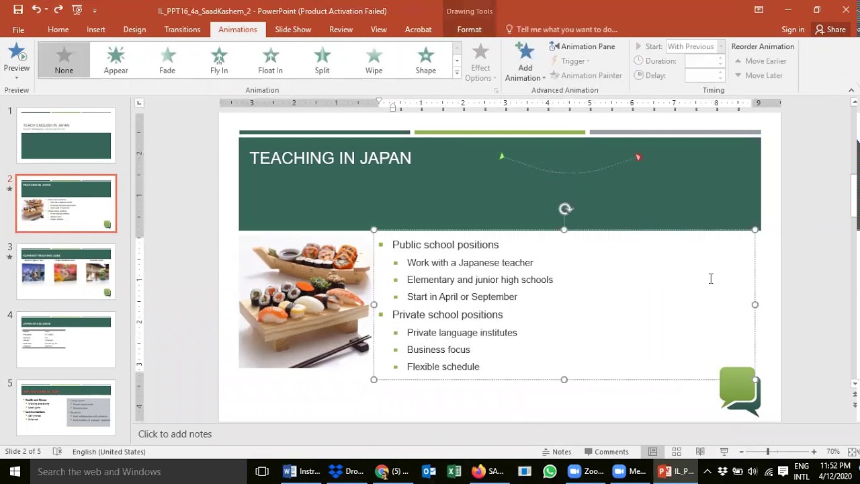Image resolution: width=860 pixels, height=484 pixels.
Task: Open the Windows Start menu
Action: (15, 471)
